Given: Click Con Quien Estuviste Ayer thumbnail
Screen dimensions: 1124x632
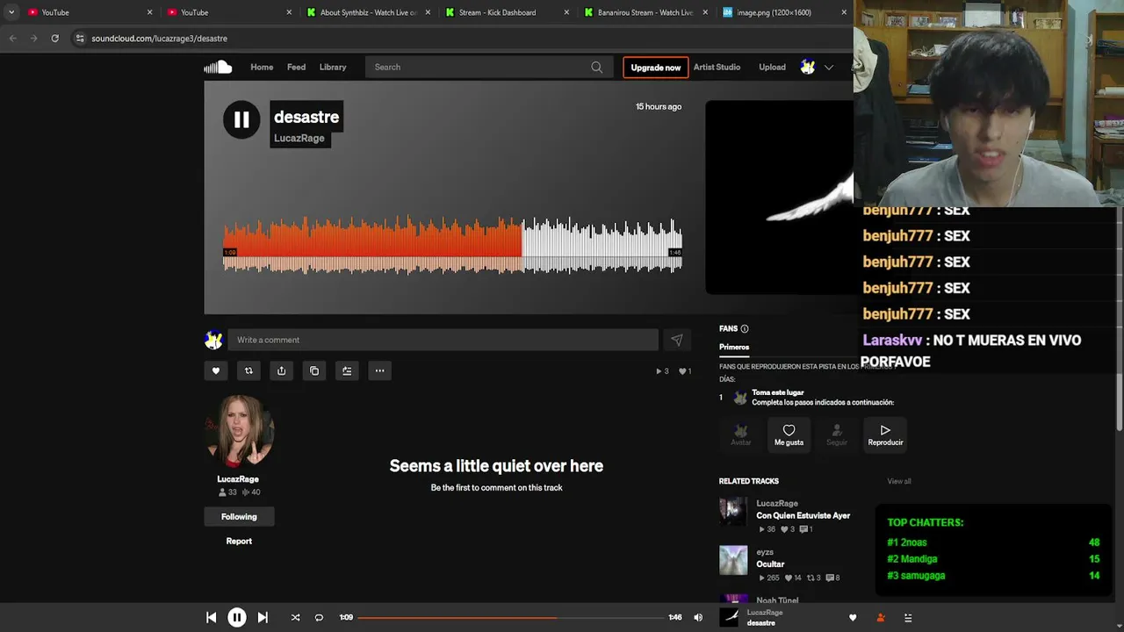Looking at the screenshot, I should pyautogui.click(x=733, y=512).
